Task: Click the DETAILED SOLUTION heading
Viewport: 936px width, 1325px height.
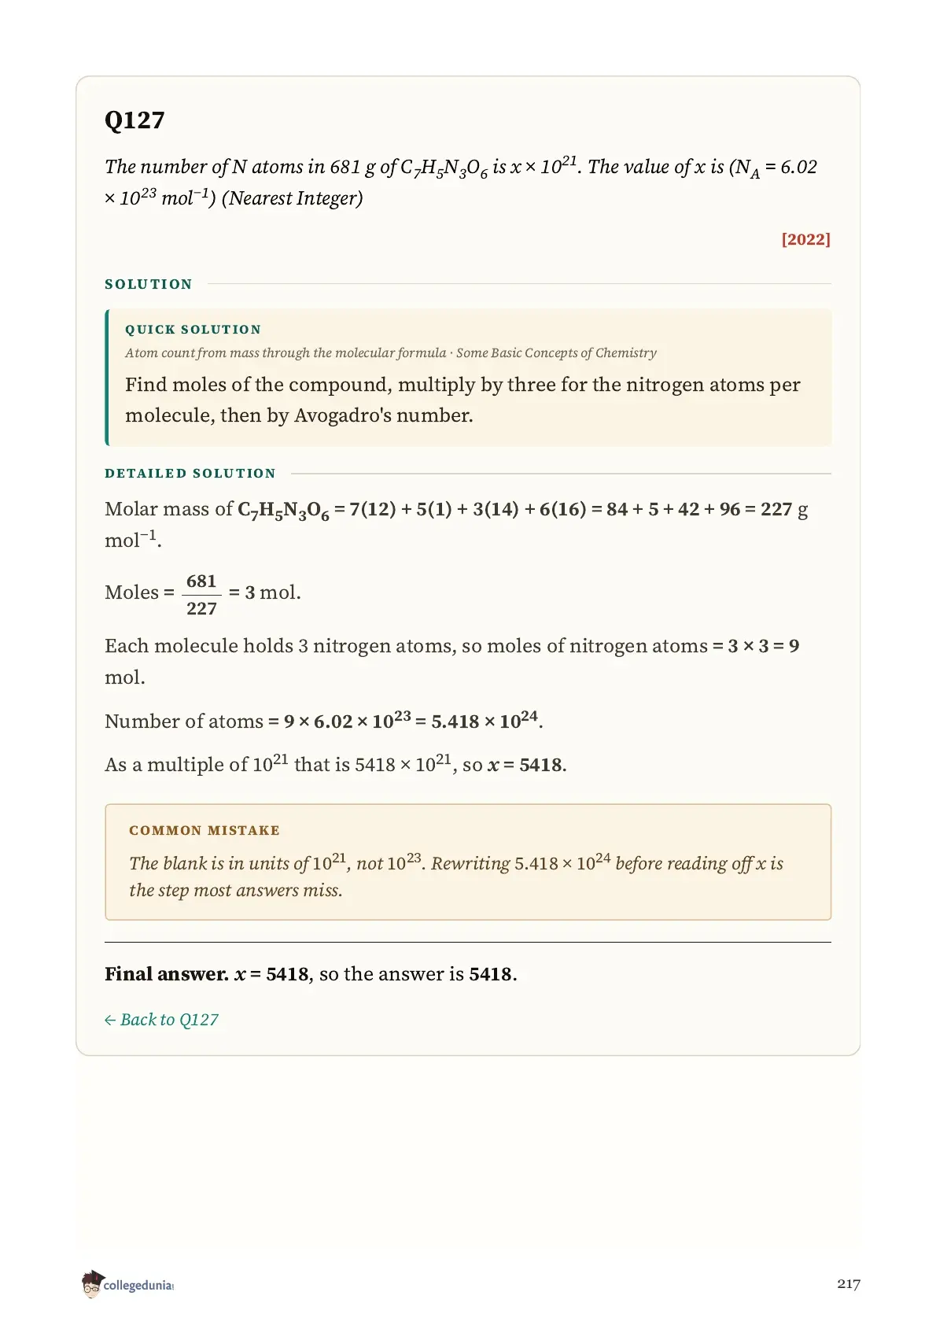Action: tap(190, 474)
